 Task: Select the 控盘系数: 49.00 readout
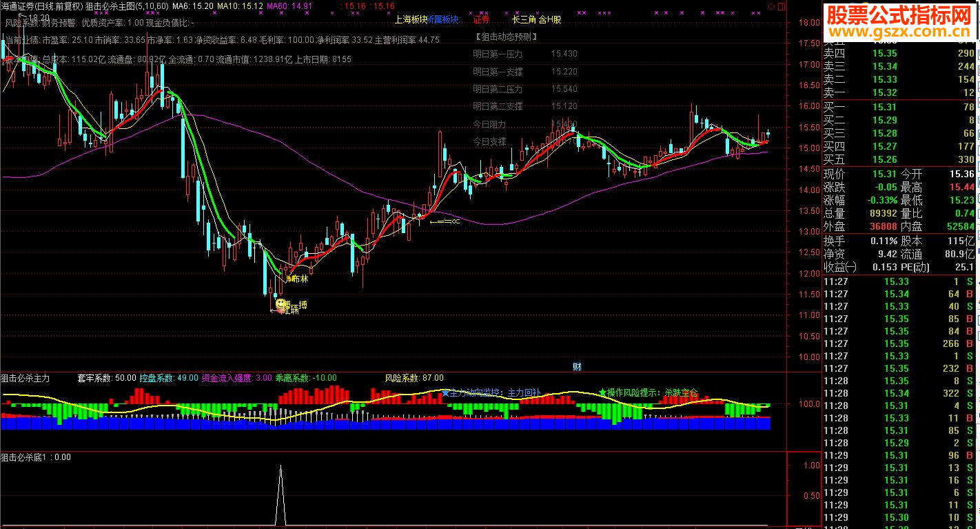169,378
